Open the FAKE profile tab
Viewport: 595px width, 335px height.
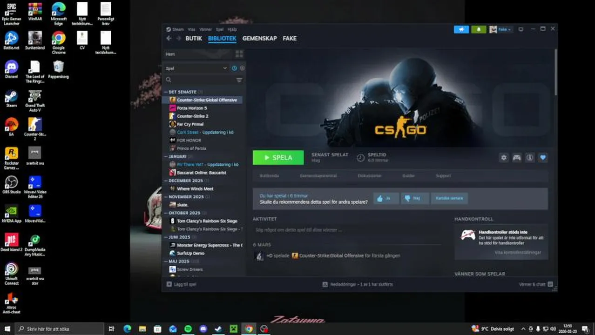[x=290, y=39]
